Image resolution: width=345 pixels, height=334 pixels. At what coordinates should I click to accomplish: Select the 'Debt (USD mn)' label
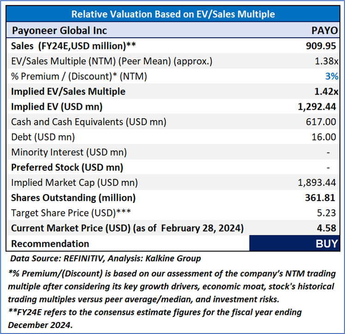(x=43, y=137)
